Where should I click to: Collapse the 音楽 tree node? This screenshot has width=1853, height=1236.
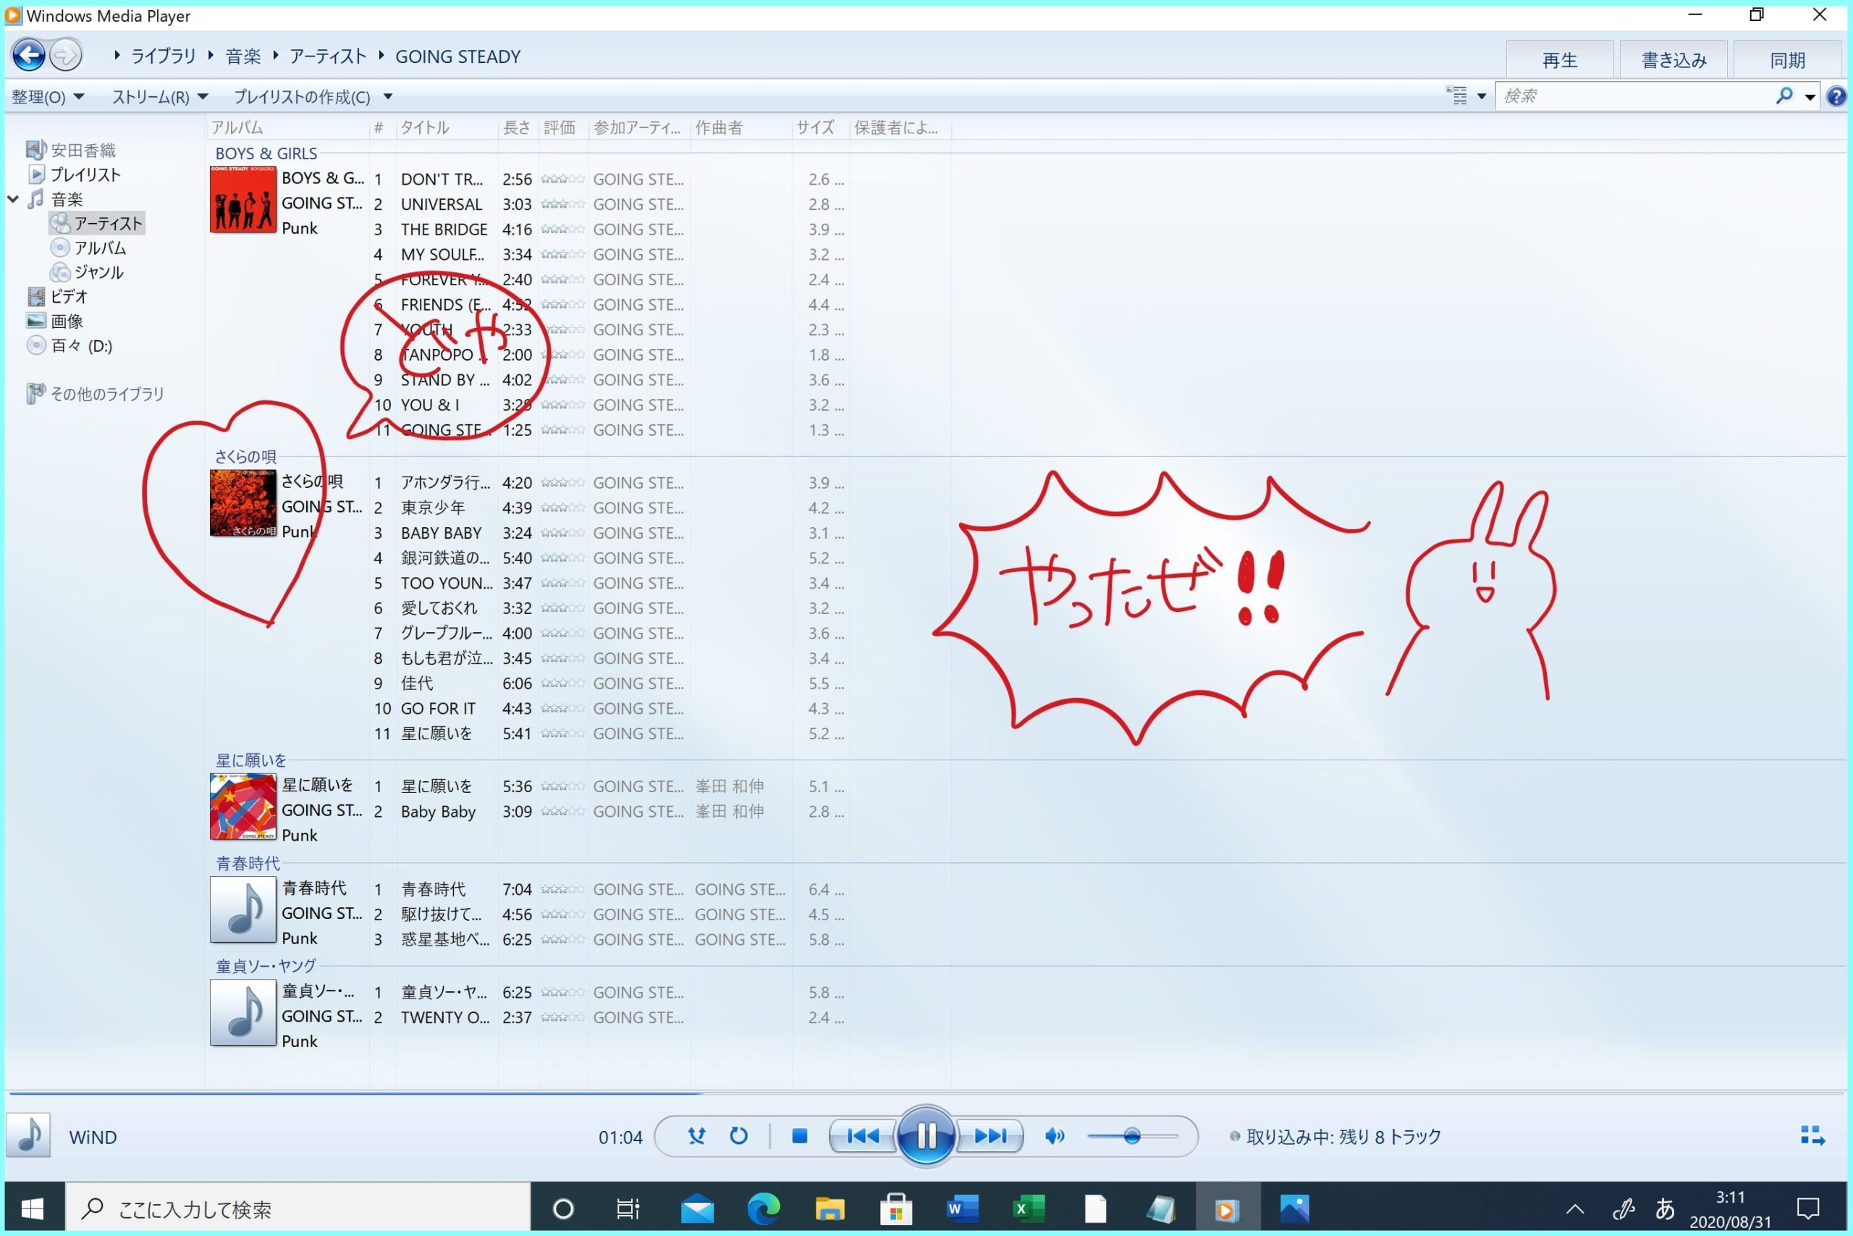(14, 198)
